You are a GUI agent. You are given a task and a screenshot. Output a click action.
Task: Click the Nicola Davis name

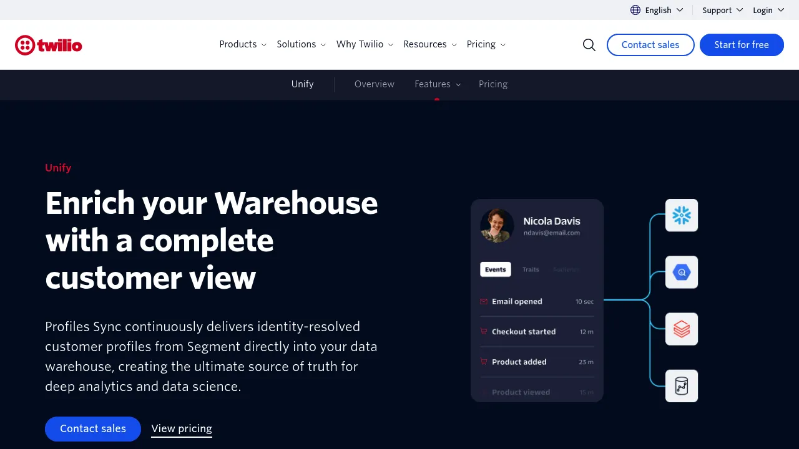[x=552, y=221]
